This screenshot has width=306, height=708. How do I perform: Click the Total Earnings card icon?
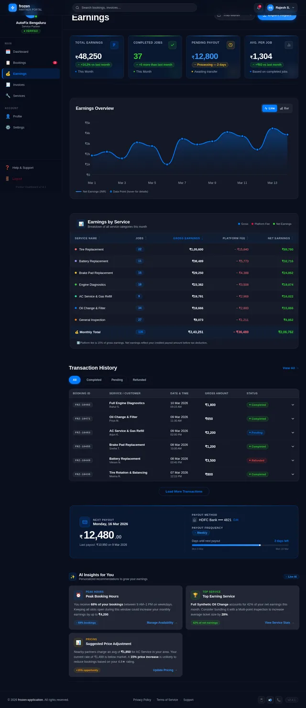point(114,45)
